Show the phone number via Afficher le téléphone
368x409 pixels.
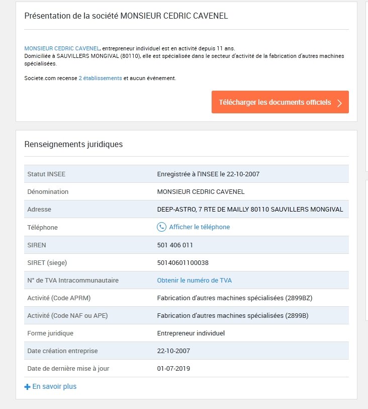(x=199, y=227)
